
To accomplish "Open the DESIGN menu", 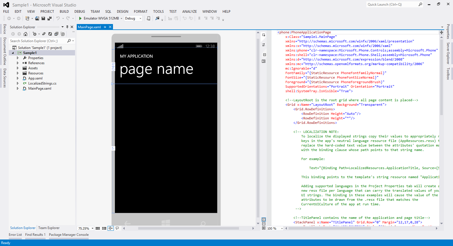I will click(x=123, y=12).
